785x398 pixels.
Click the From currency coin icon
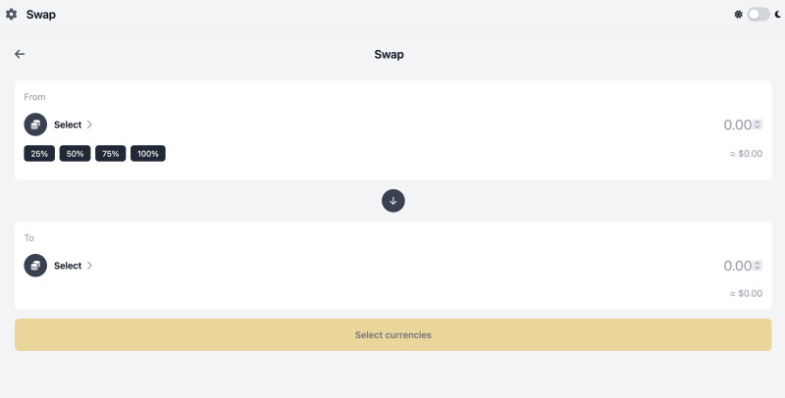click(x=35, y=124)
